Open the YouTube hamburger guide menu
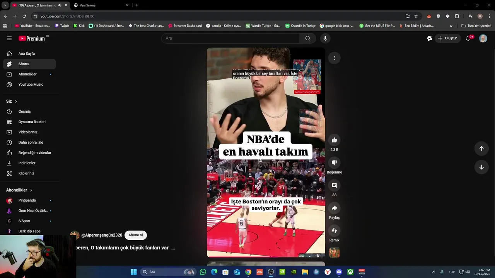The image size is (495, 278). tap(9, 38)
